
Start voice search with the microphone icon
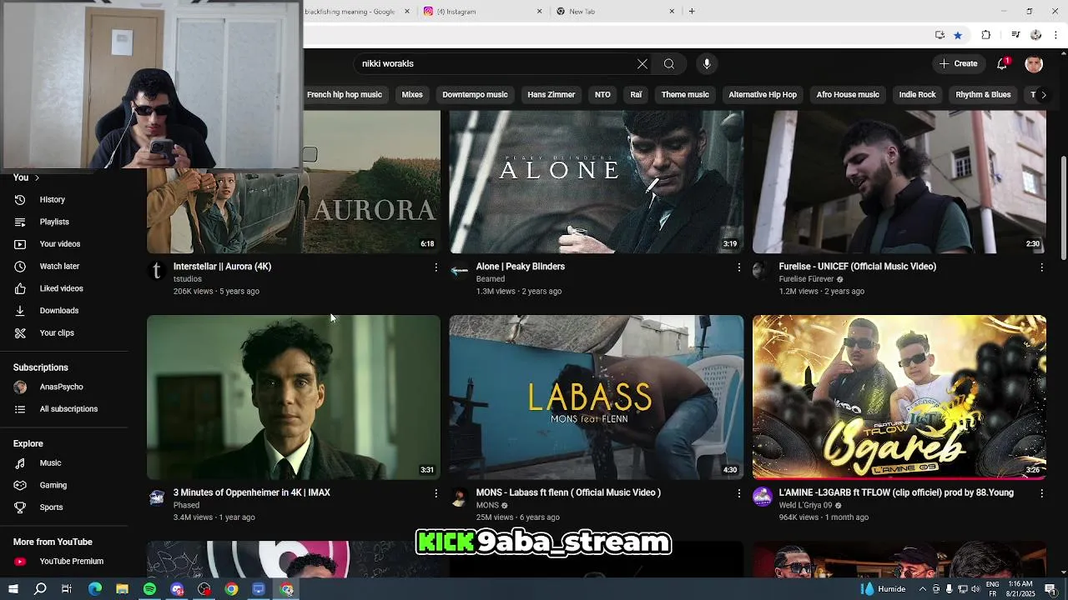tap(707, 64)
